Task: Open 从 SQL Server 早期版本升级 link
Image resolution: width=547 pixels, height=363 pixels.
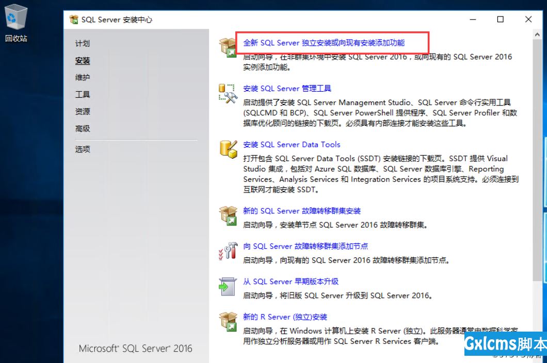Action: click(291, 282)
